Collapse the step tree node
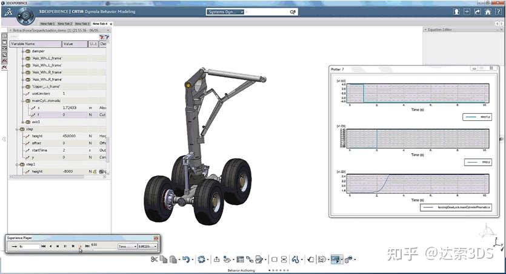The image size is (506, 274). pos(18,129)
